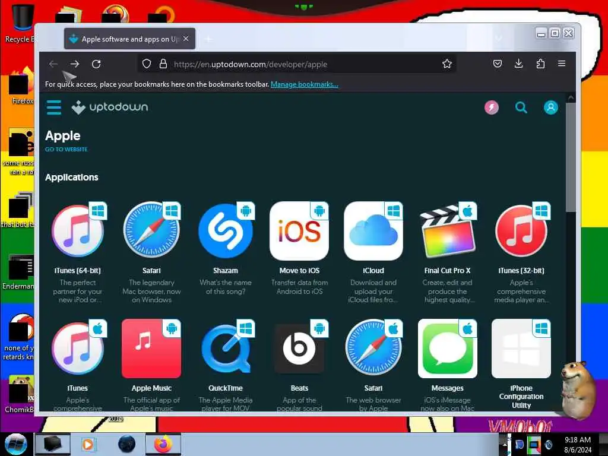Open the Beats app icon

pyautogui.click(x=299, y=349)
